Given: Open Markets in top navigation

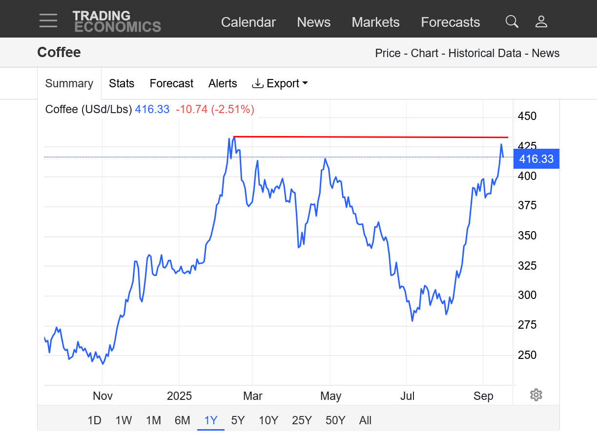Looking at the screenshot, I should pyautogui.click(x=375, y=22).
